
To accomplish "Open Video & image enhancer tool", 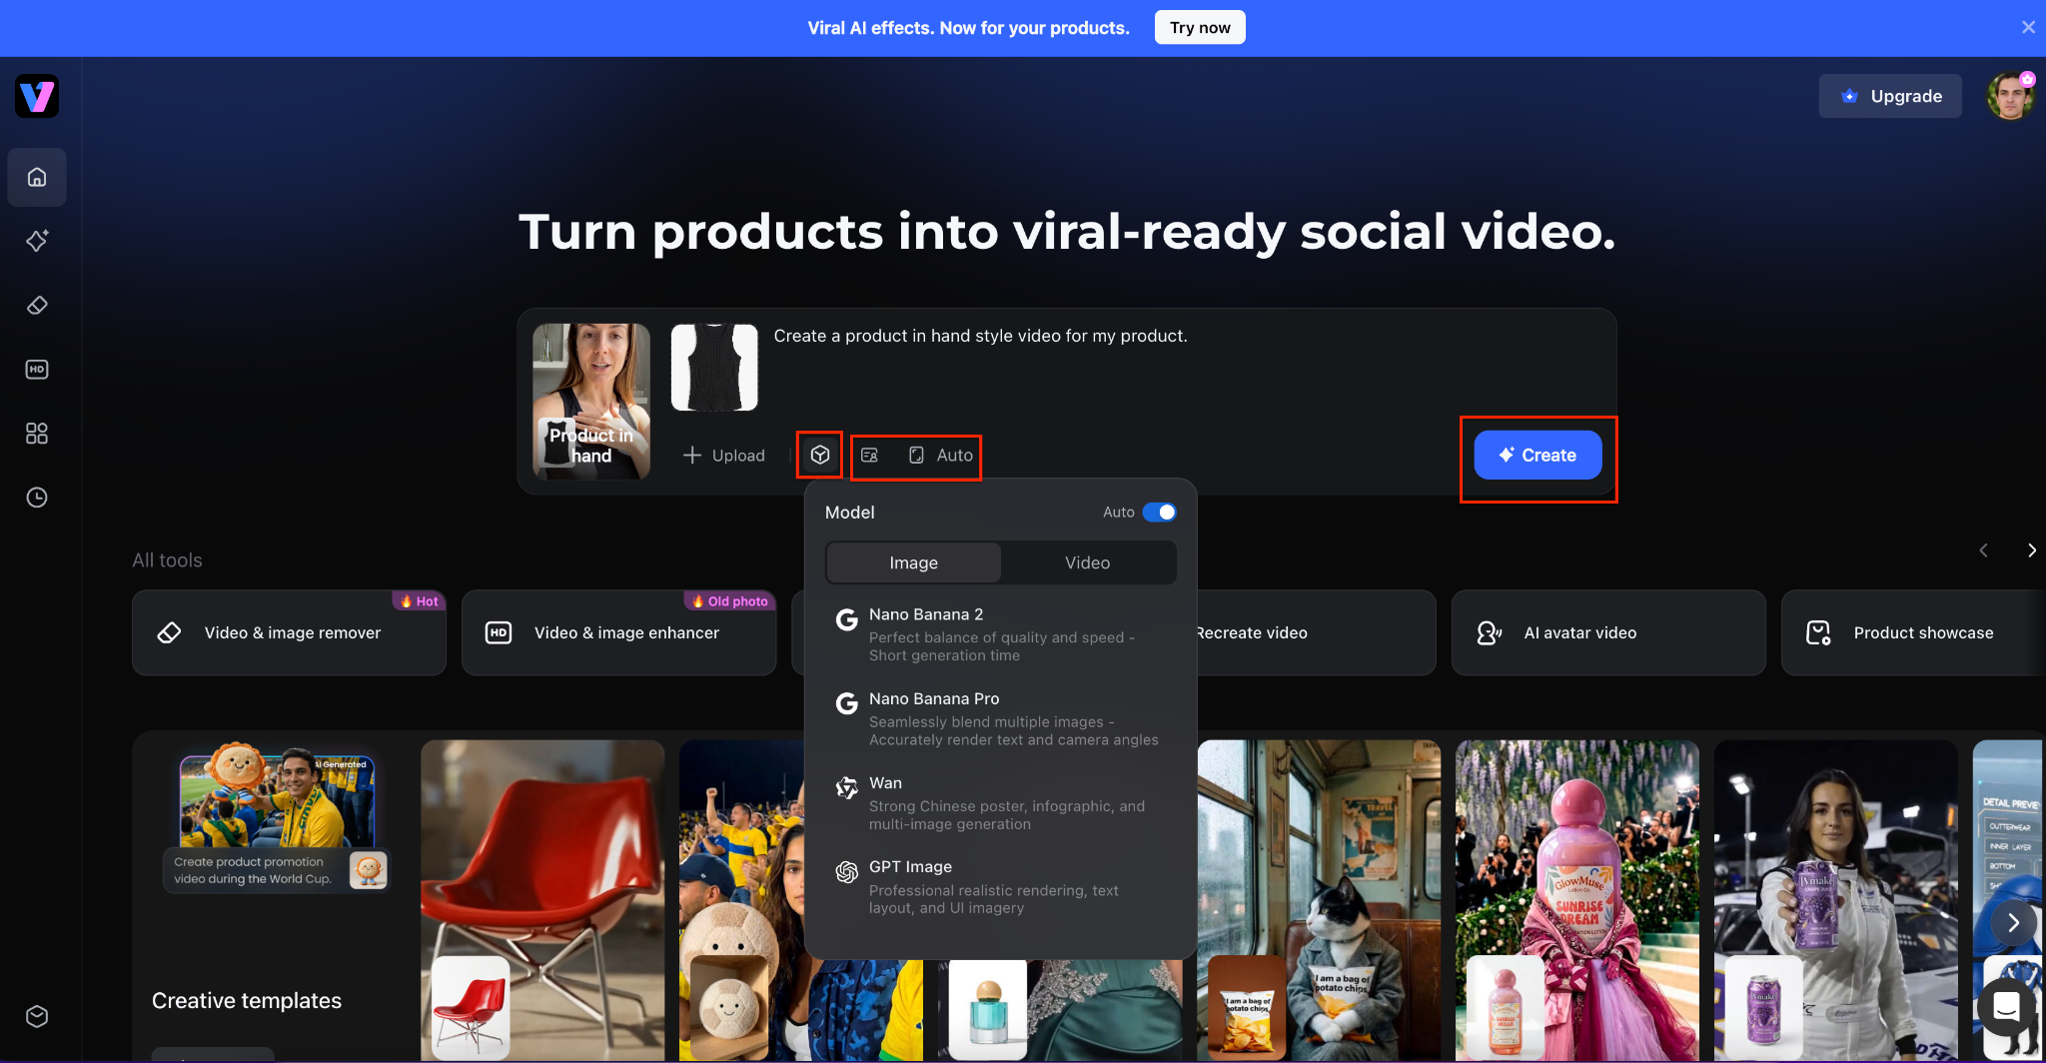I will click(619, 632).
